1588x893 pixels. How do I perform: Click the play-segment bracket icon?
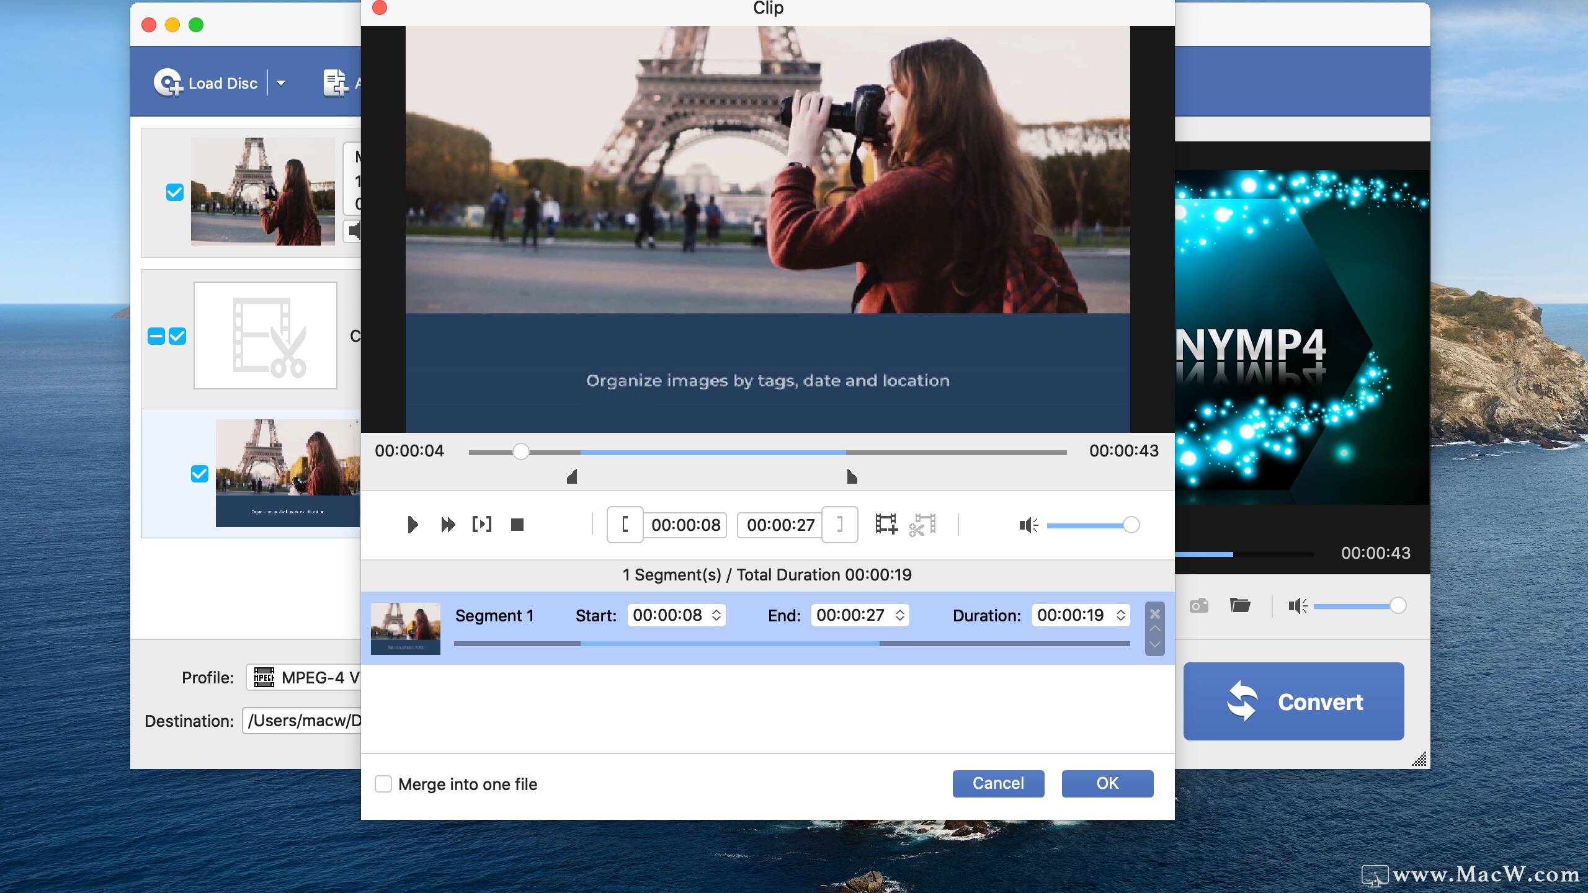coord(483,524)
